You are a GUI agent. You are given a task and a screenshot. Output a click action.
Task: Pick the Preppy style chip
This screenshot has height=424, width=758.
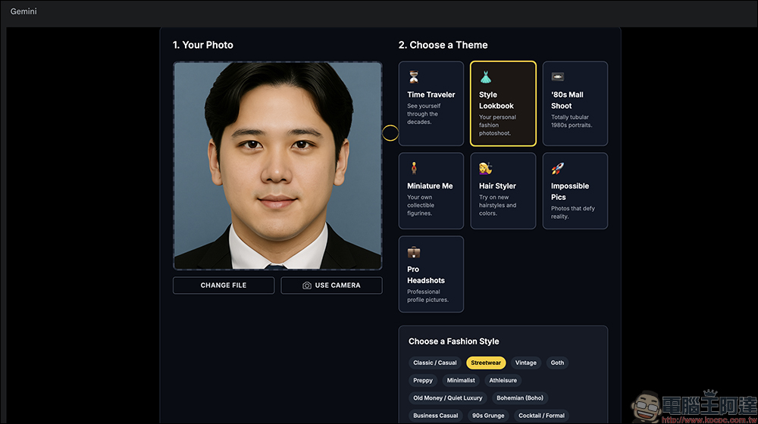(x=423, y=381)
